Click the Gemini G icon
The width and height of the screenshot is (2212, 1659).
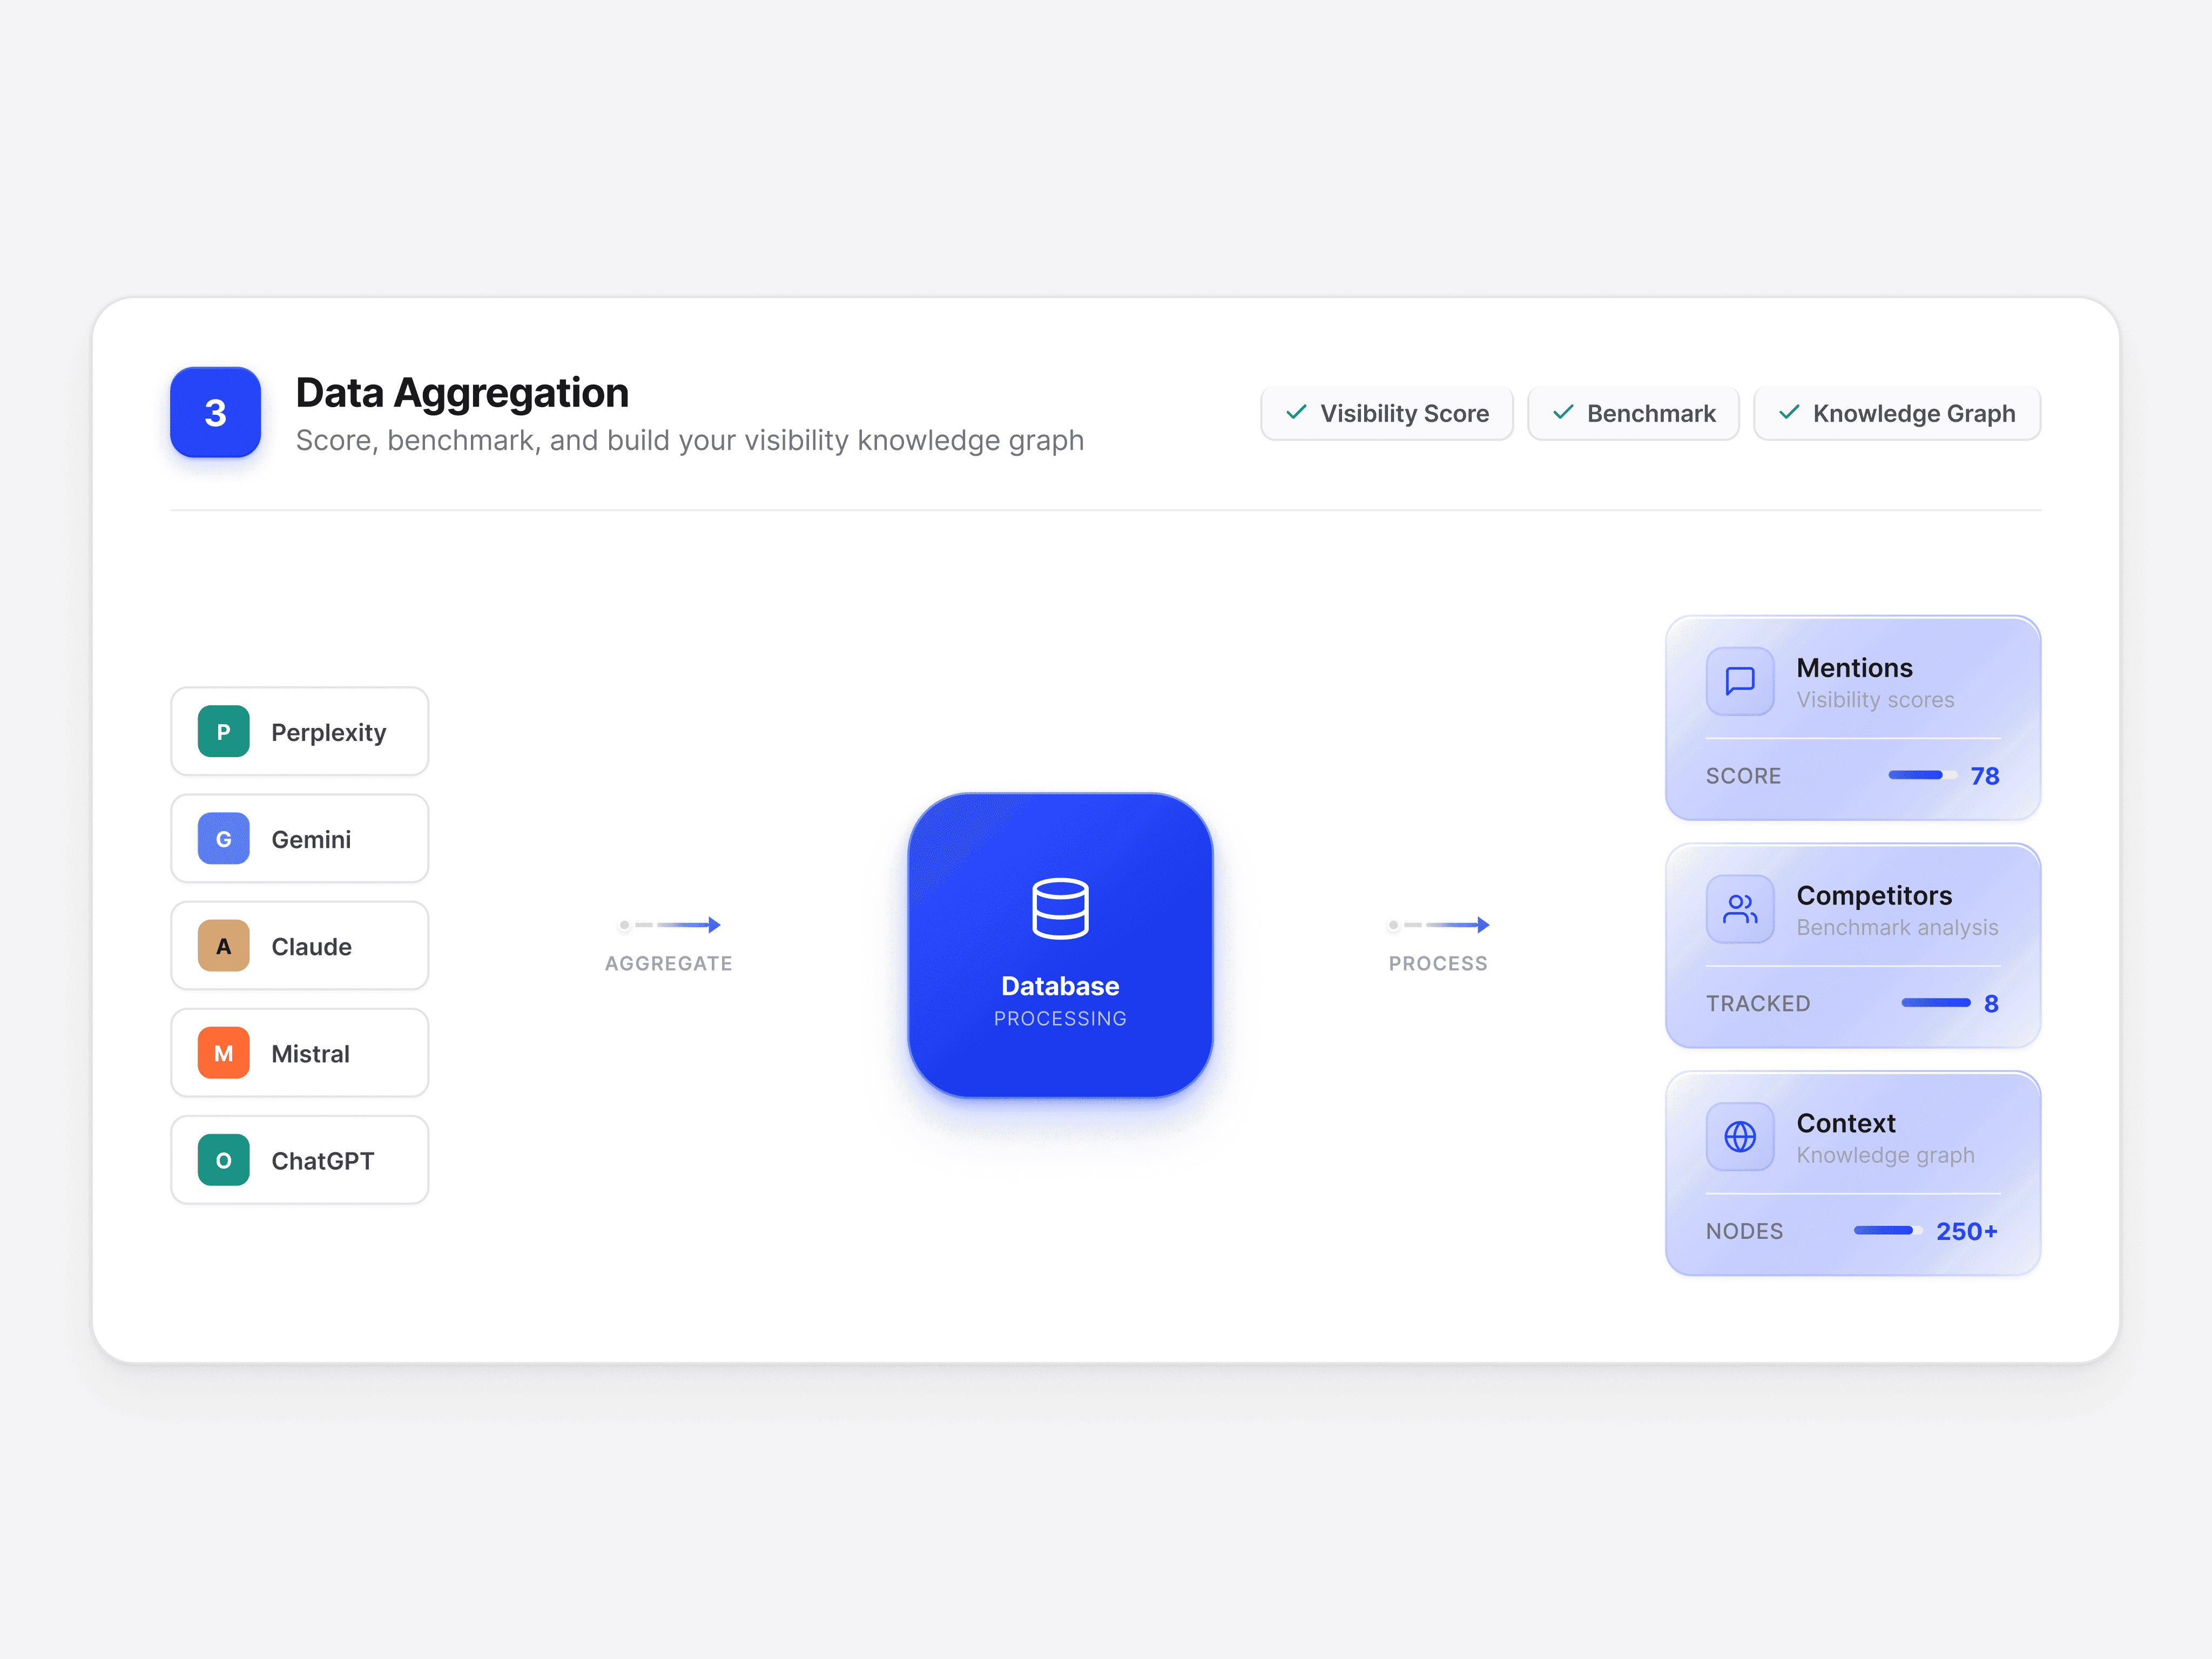point(223,839)
